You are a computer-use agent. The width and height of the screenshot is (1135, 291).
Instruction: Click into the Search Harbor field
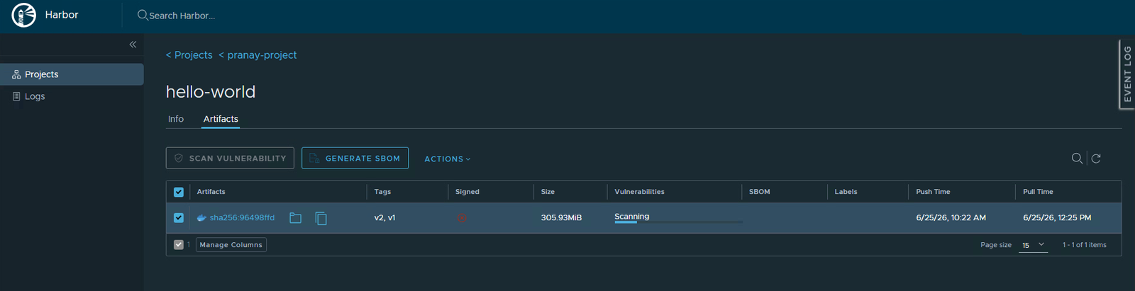(x=182, y=16)
